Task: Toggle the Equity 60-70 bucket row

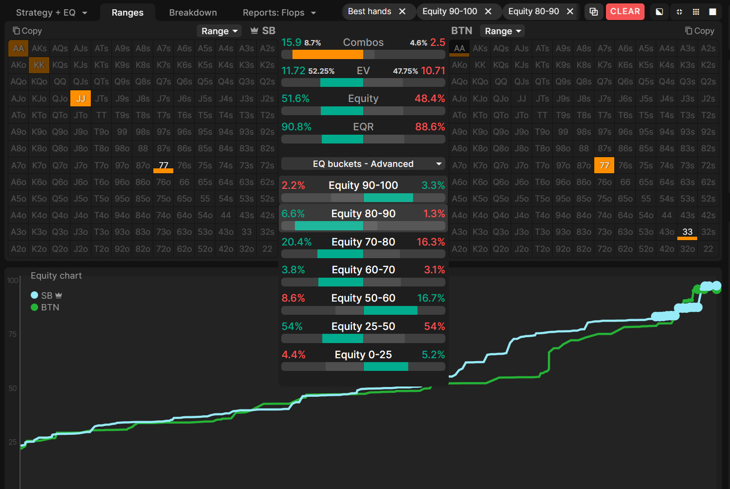Action: (363, 275)
